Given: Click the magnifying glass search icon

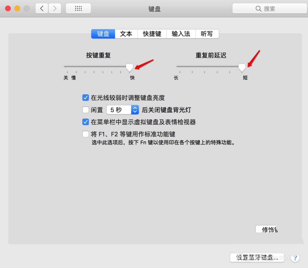Looking at the screenshot, I should [x=258, y=9].
